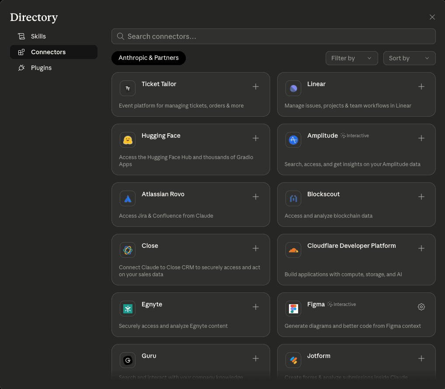This screenshot has width=445, height=389.
Task: Open the Filter by dropdown
Action: click(351, 58)
